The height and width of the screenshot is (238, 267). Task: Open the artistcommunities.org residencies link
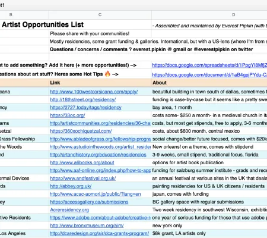100,123
